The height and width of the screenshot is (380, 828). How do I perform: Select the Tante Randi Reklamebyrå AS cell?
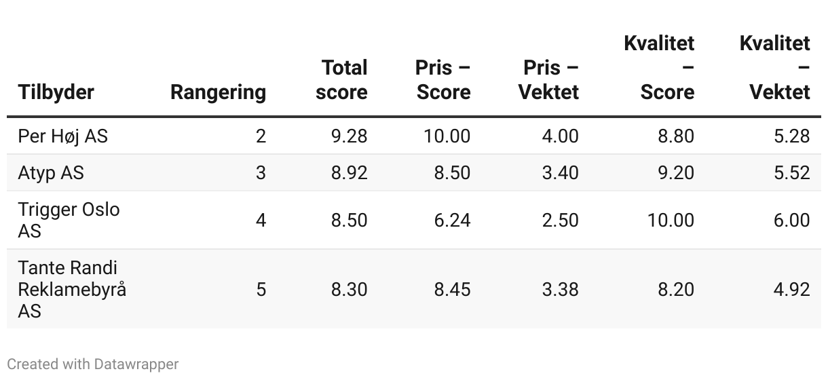click(x=72, y=289)
